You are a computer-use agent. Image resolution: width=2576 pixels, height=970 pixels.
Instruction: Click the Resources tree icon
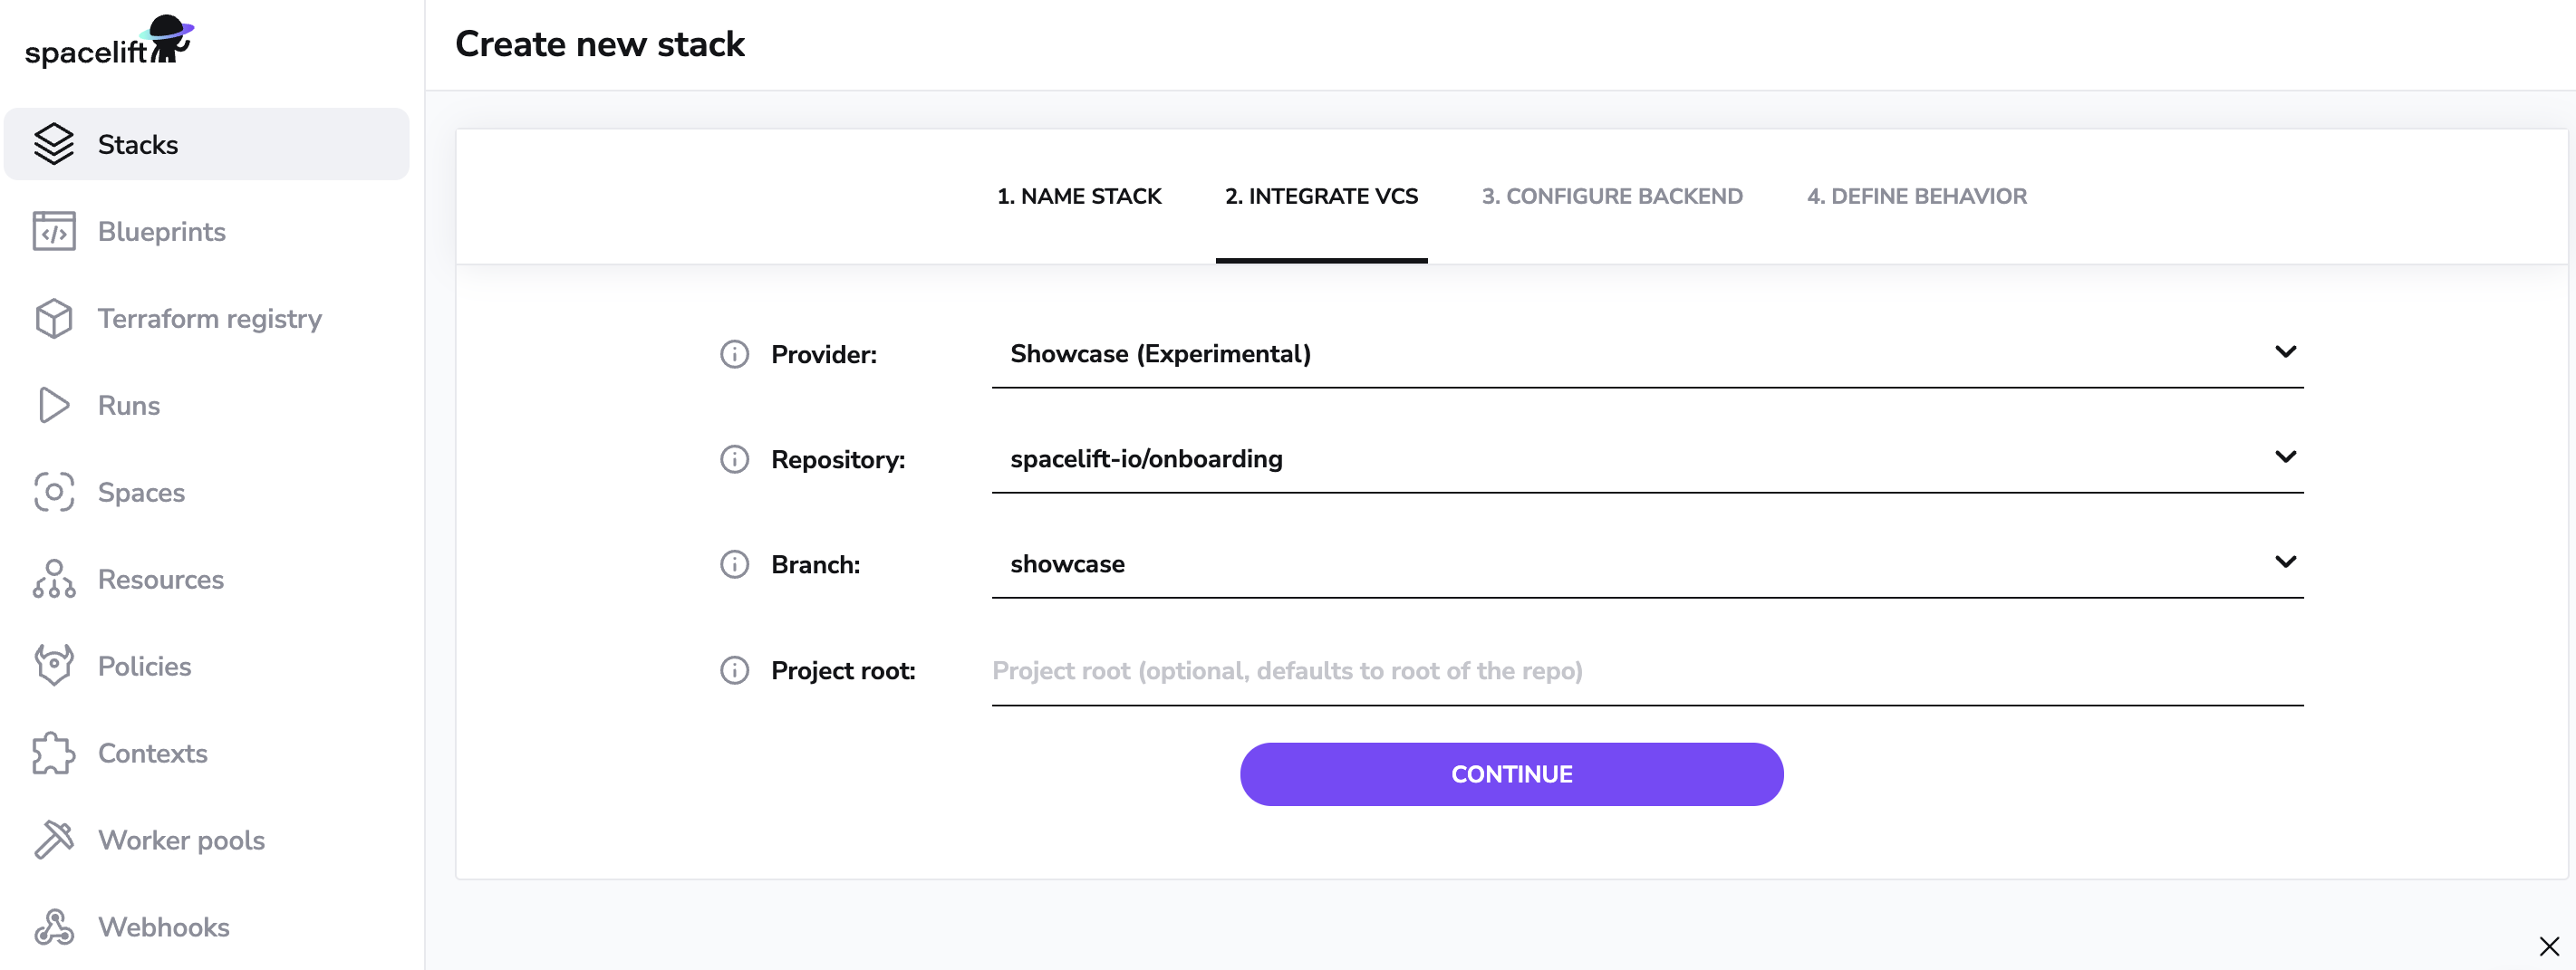coord(54,579)
